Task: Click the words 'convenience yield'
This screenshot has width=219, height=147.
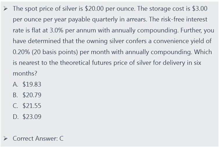Action: pos(182,41)
